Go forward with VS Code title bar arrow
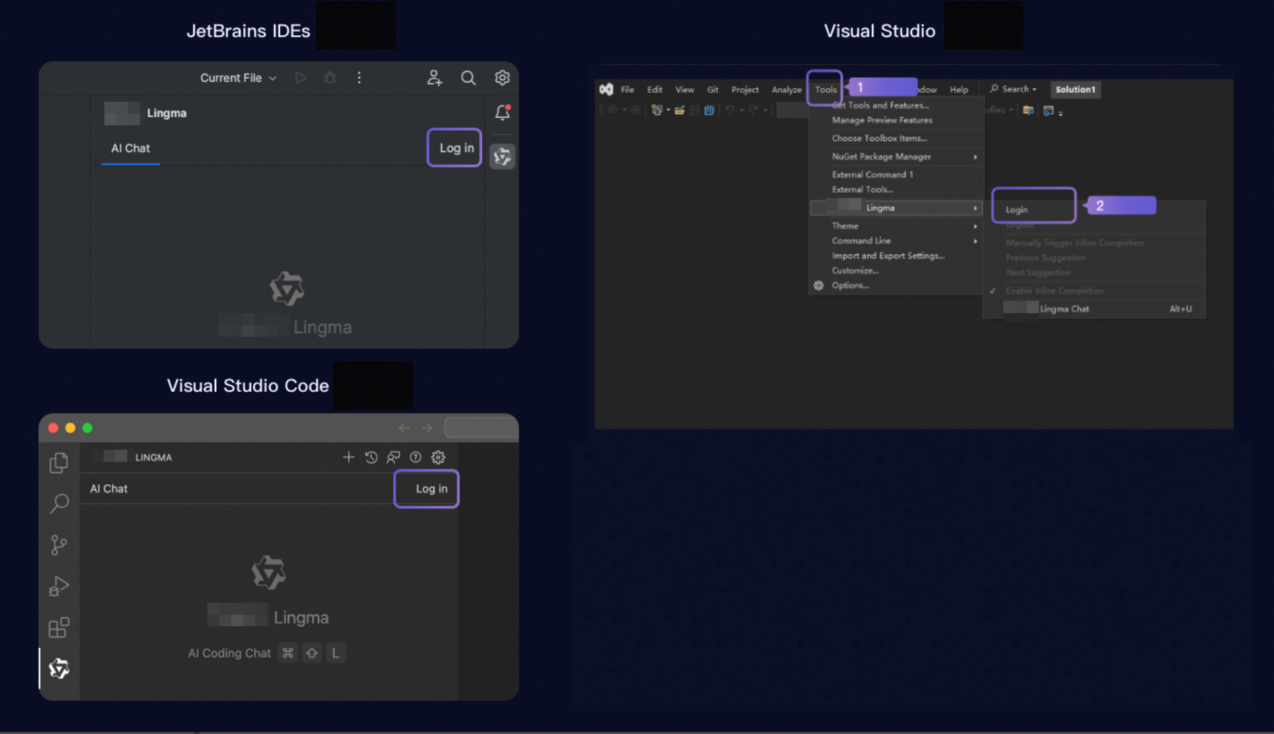The width and height of the screenshot is (1274, 734). pyautogui.click(x=427, y=428)
